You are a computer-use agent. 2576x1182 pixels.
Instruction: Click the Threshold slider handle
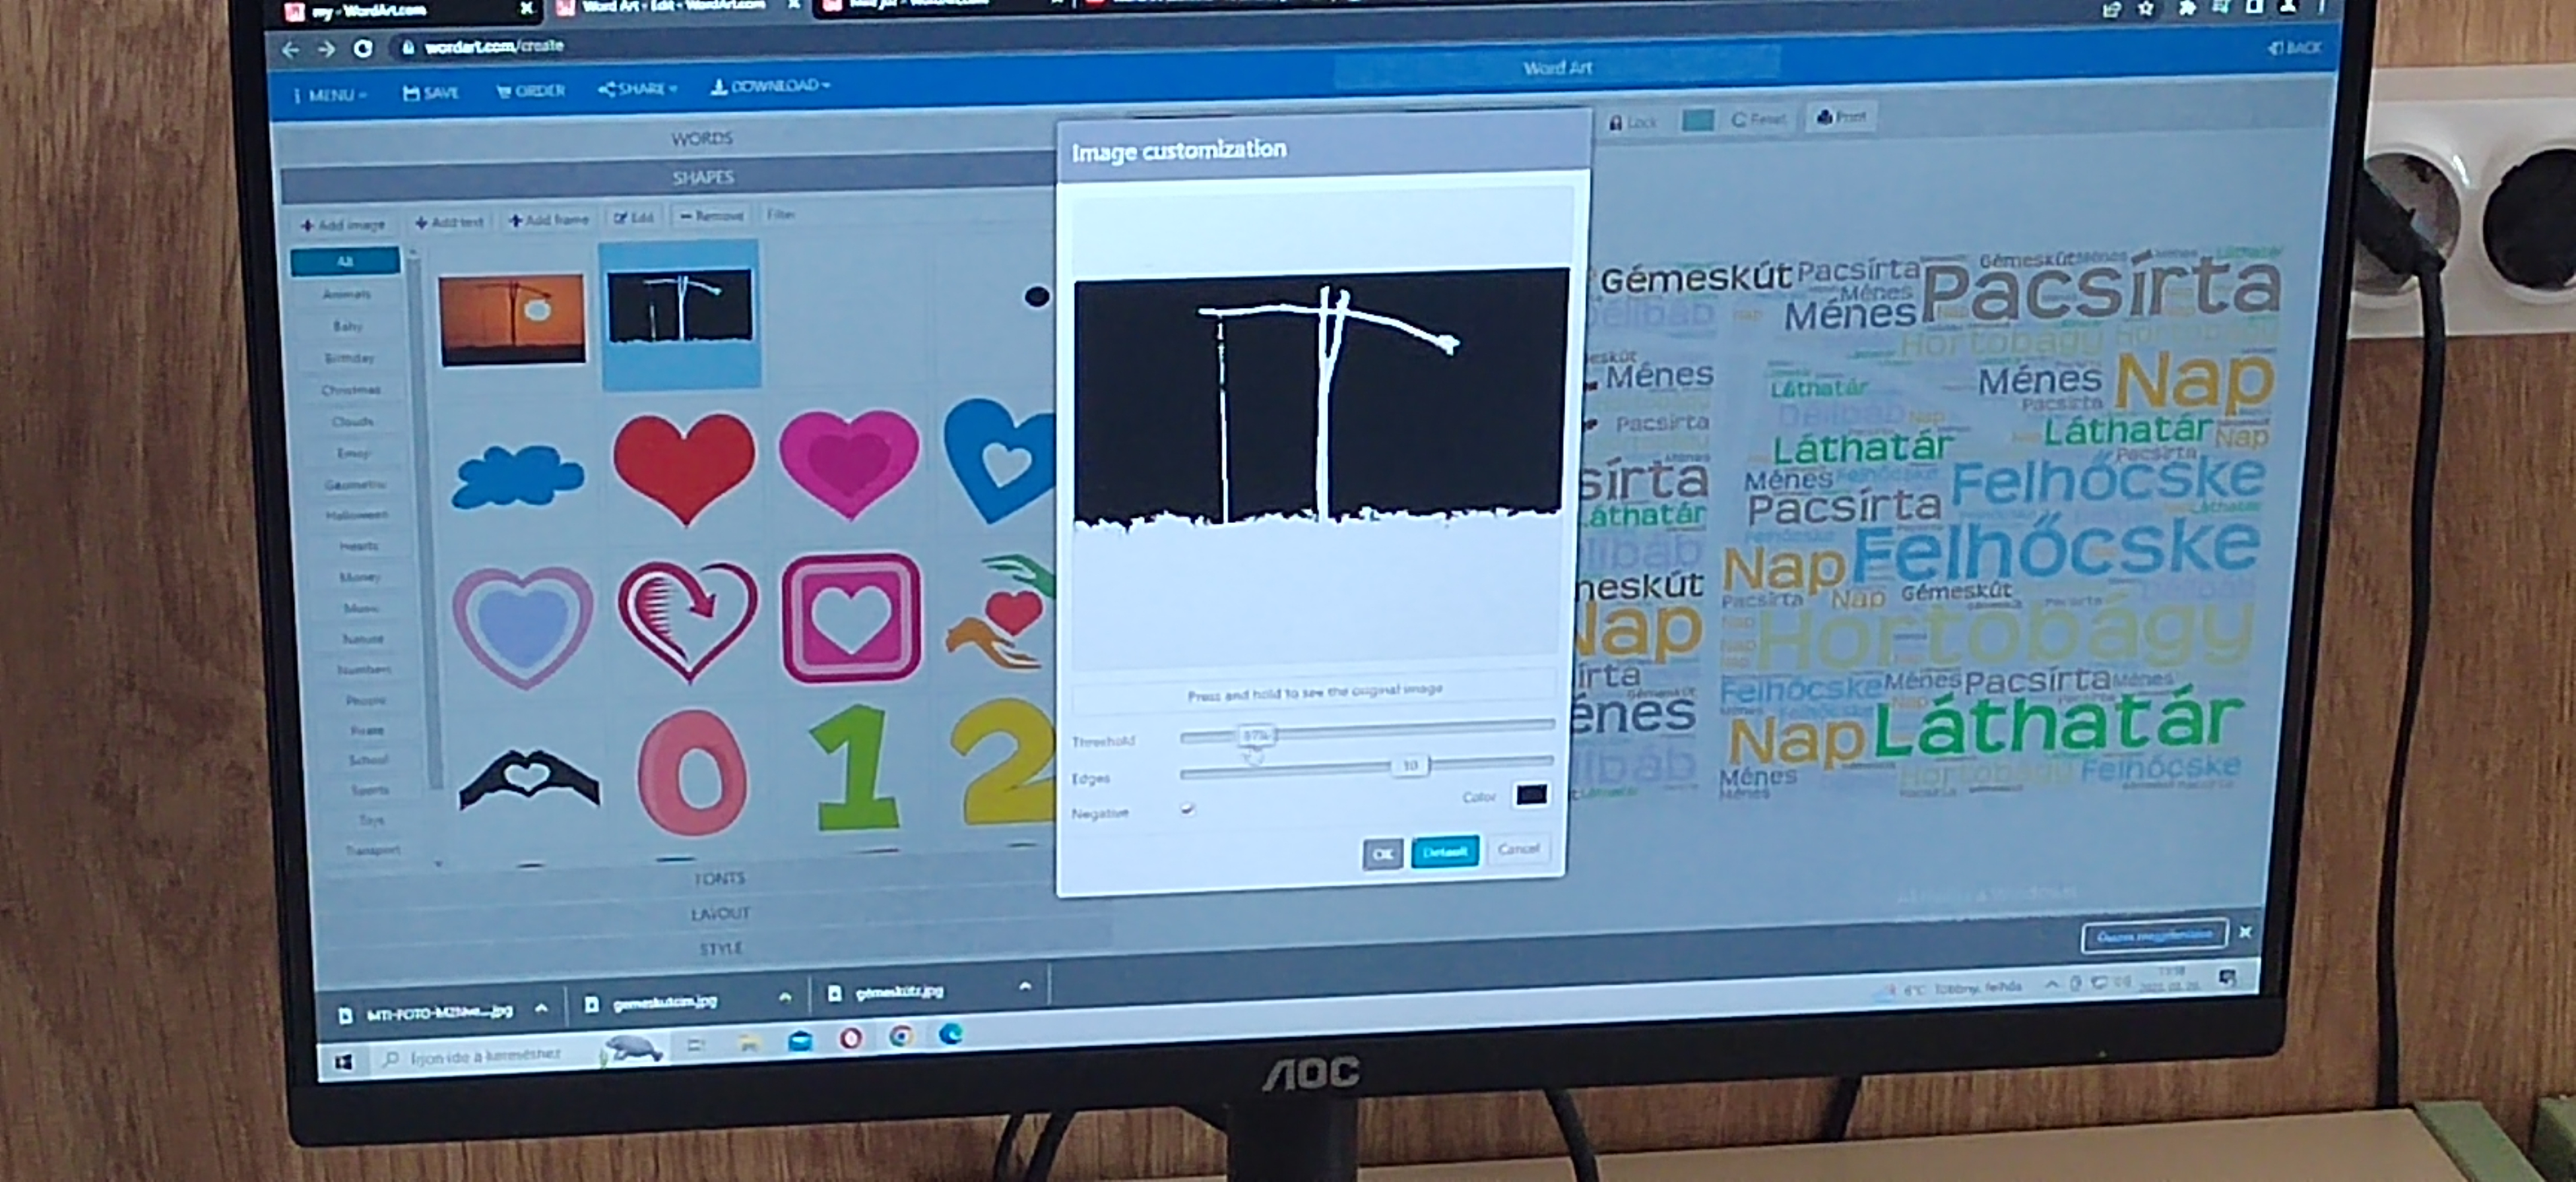point(1256,735)
